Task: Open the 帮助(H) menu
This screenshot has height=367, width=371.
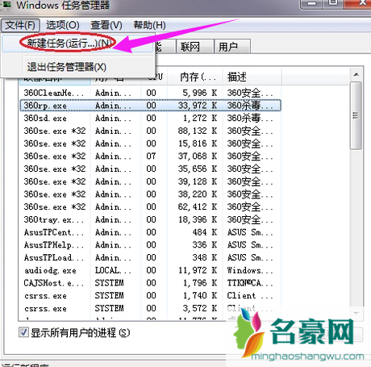Action: pos(149,25)
